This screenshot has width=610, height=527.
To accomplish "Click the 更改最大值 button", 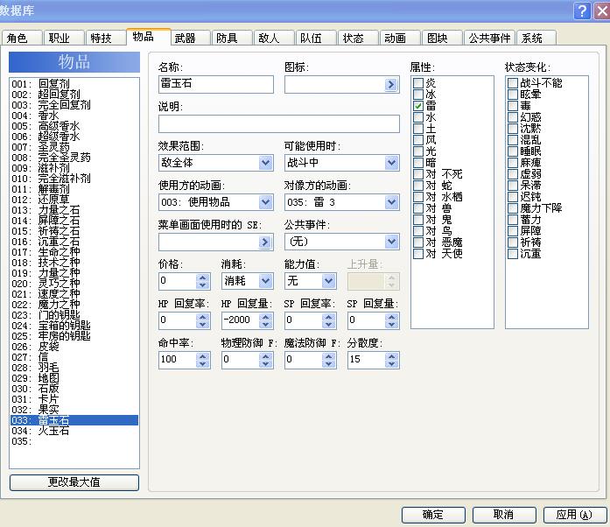I will [x=74, y=482].
